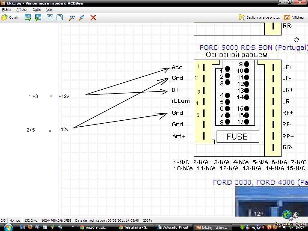This screenshot has height=231, width=308.
Task: Click the FORD 3000, FORD 4000 heading
Action: tap(260, 182)
